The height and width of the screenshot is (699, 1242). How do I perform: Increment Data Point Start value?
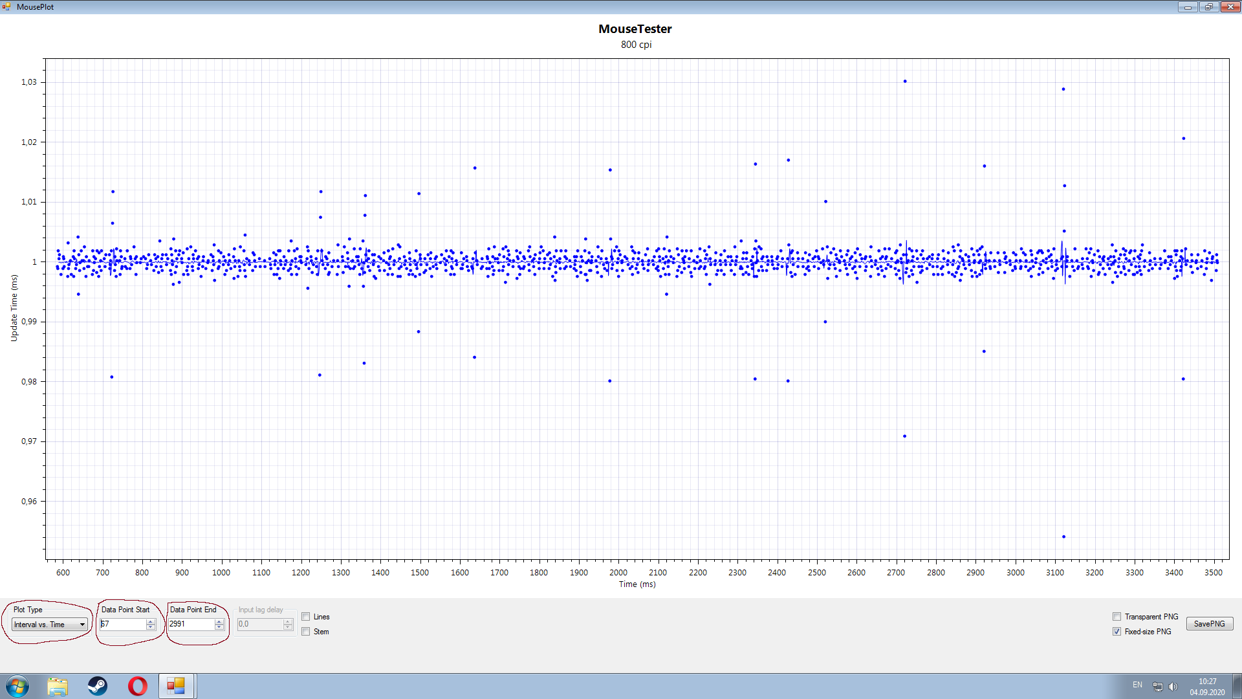click(x=151, y=621)
